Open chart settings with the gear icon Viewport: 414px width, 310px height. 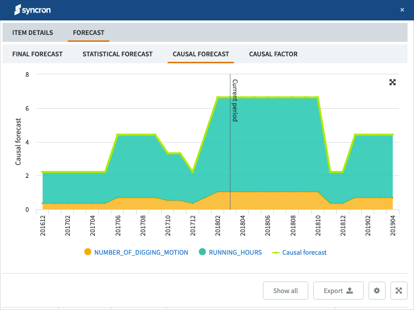click(377, 291)
